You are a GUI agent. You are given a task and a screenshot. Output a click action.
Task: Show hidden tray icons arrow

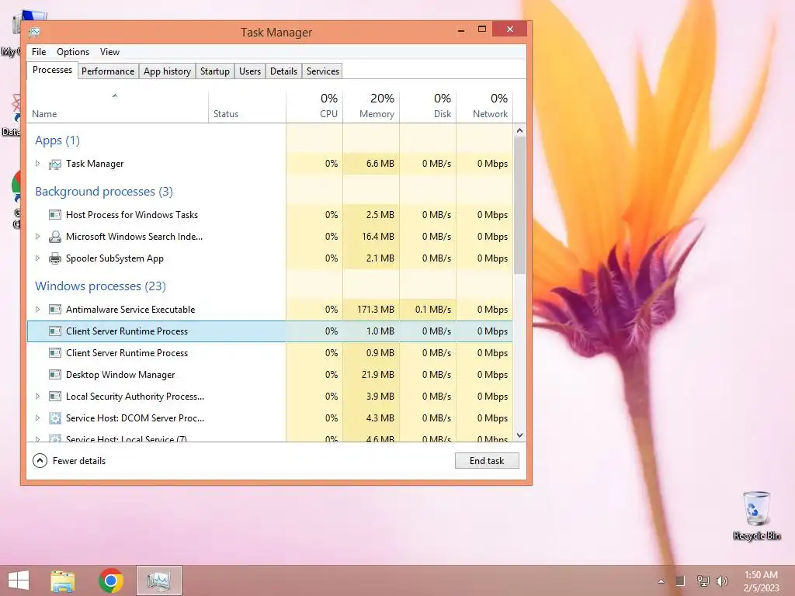(661, 581)
